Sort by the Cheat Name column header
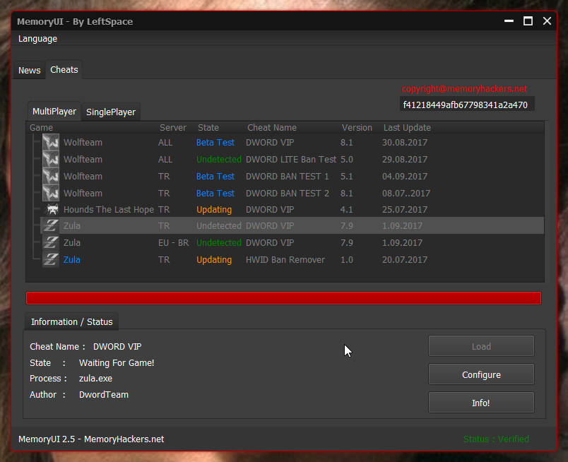 272,128
